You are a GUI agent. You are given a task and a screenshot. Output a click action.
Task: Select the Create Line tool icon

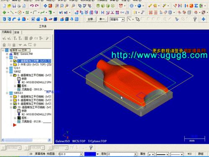pyautogui.click(x=12, y=13)
